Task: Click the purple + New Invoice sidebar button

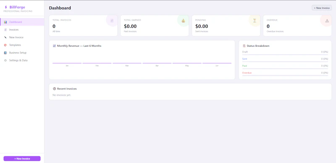Action: (x=22, y=158)
